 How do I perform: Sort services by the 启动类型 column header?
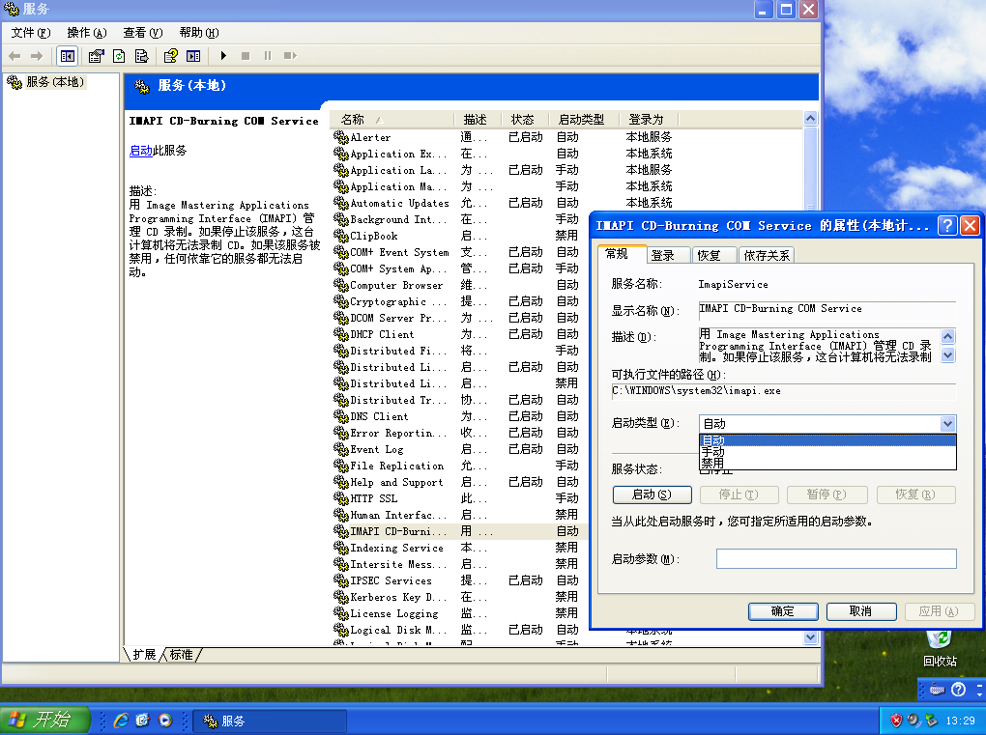(584, 120)
